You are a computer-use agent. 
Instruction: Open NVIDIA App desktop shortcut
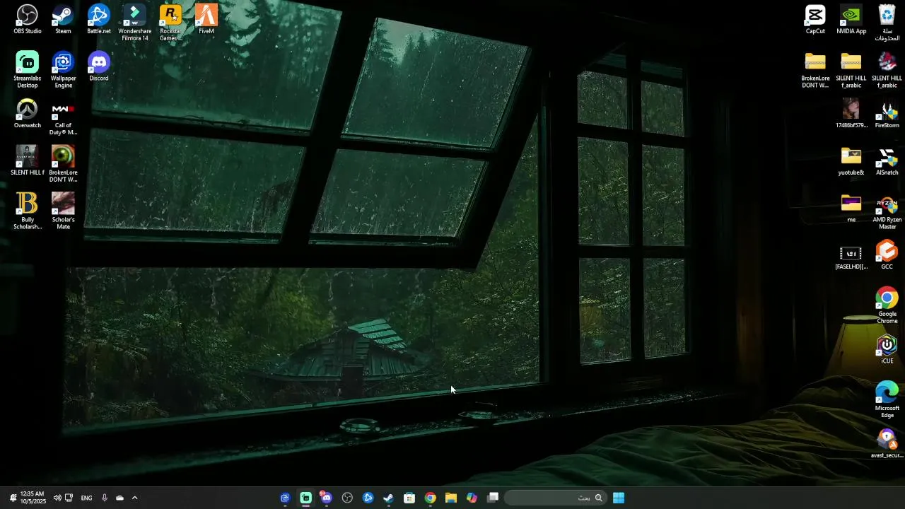point(851,19)
